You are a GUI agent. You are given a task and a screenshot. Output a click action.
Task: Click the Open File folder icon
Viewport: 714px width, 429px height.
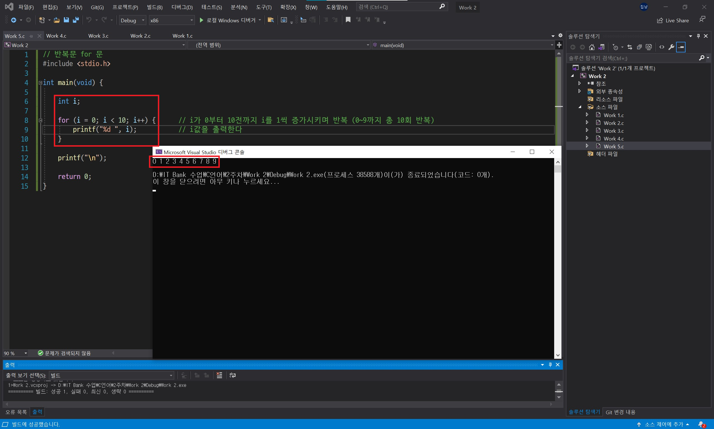tap(57, 20)
